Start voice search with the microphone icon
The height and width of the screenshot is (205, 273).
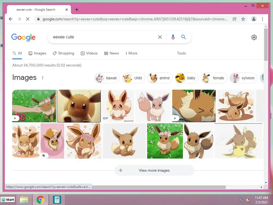pos(173,37)
